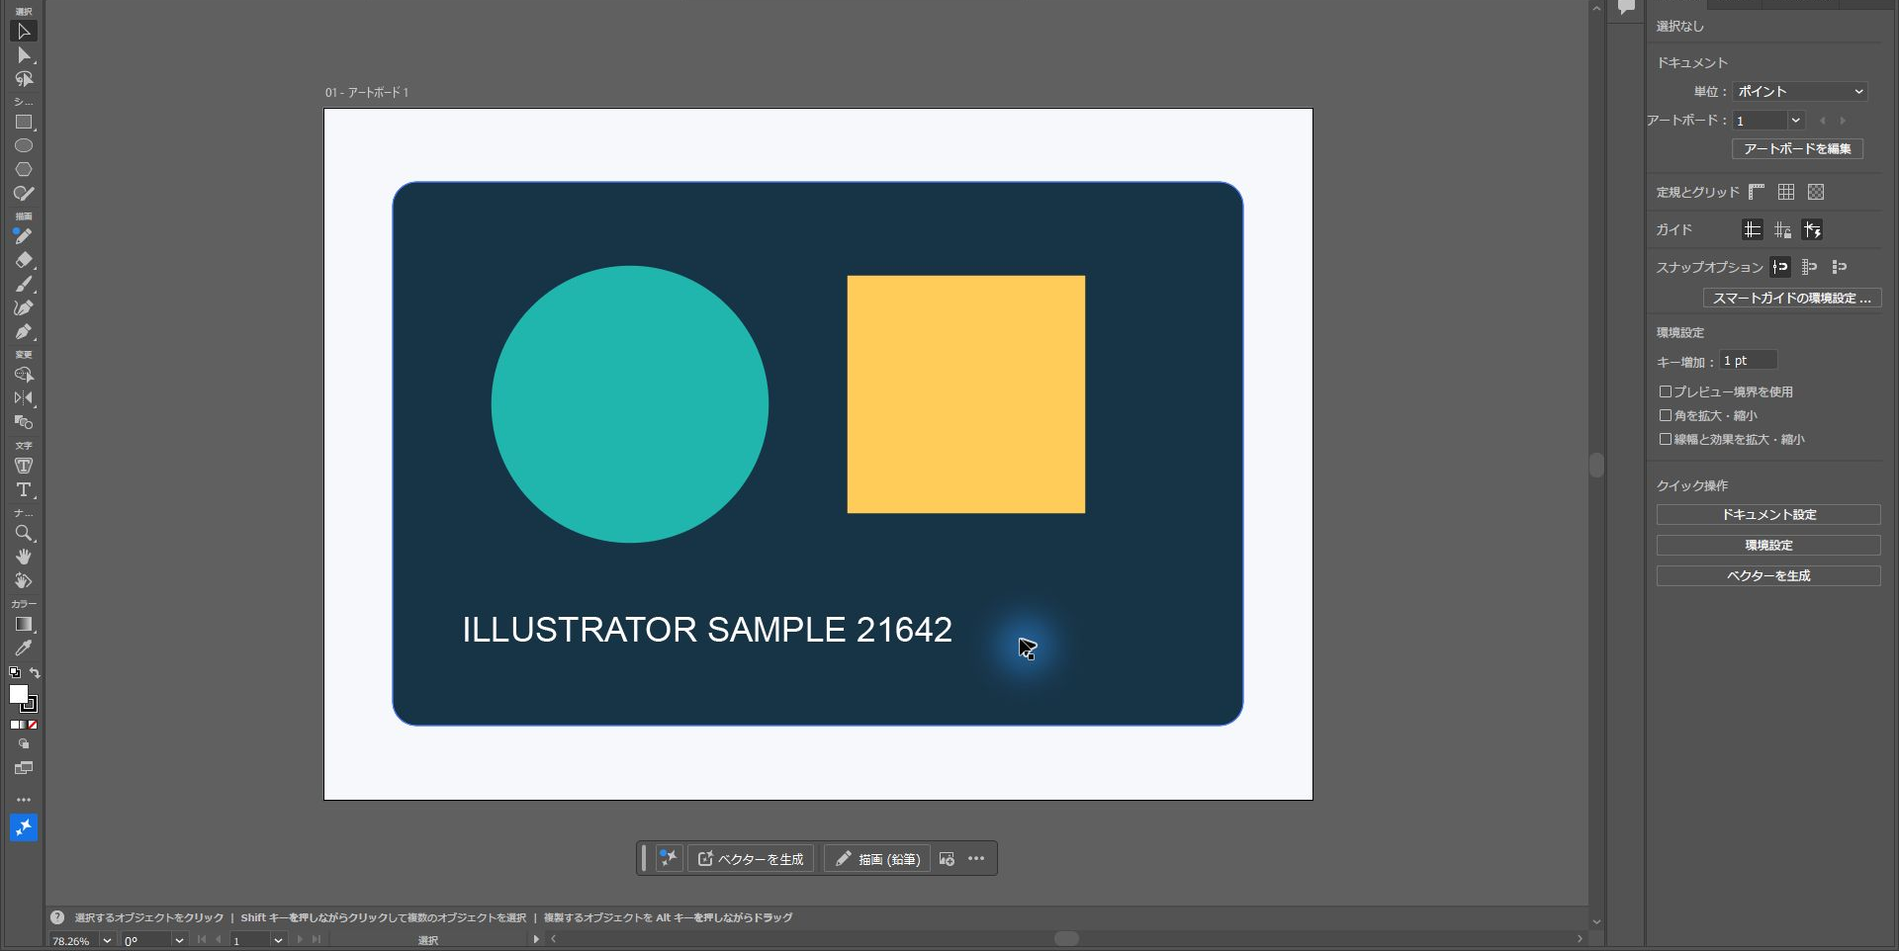Select the Polygon tool

(x=24, y=170)
